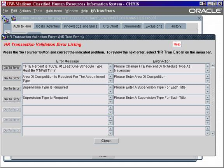The height and width of the screenshot is (168, 224).
Task: Click the Area Of Competition error message text
Action: click(x=64, y=79)
